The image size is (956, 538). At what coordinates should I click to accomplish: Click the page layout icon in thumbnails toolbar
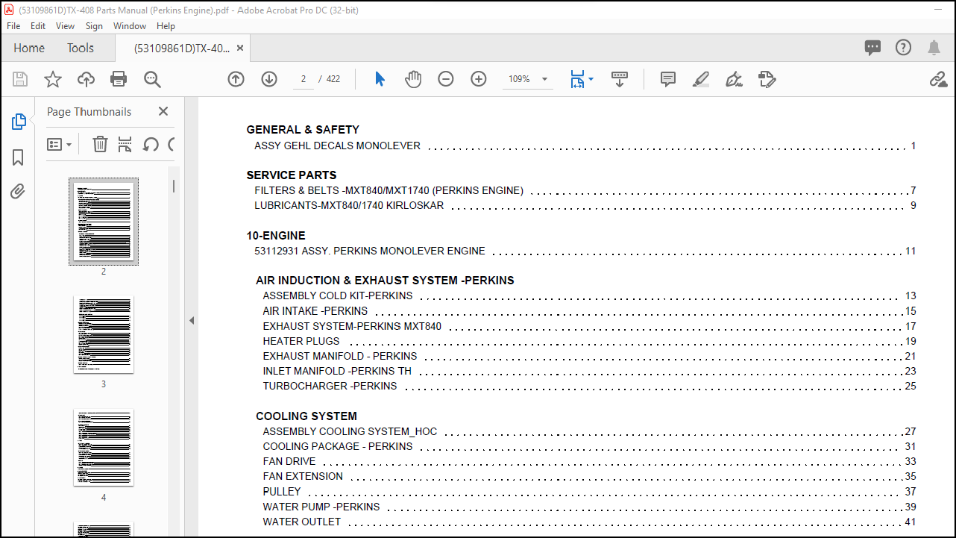(125, 144)
